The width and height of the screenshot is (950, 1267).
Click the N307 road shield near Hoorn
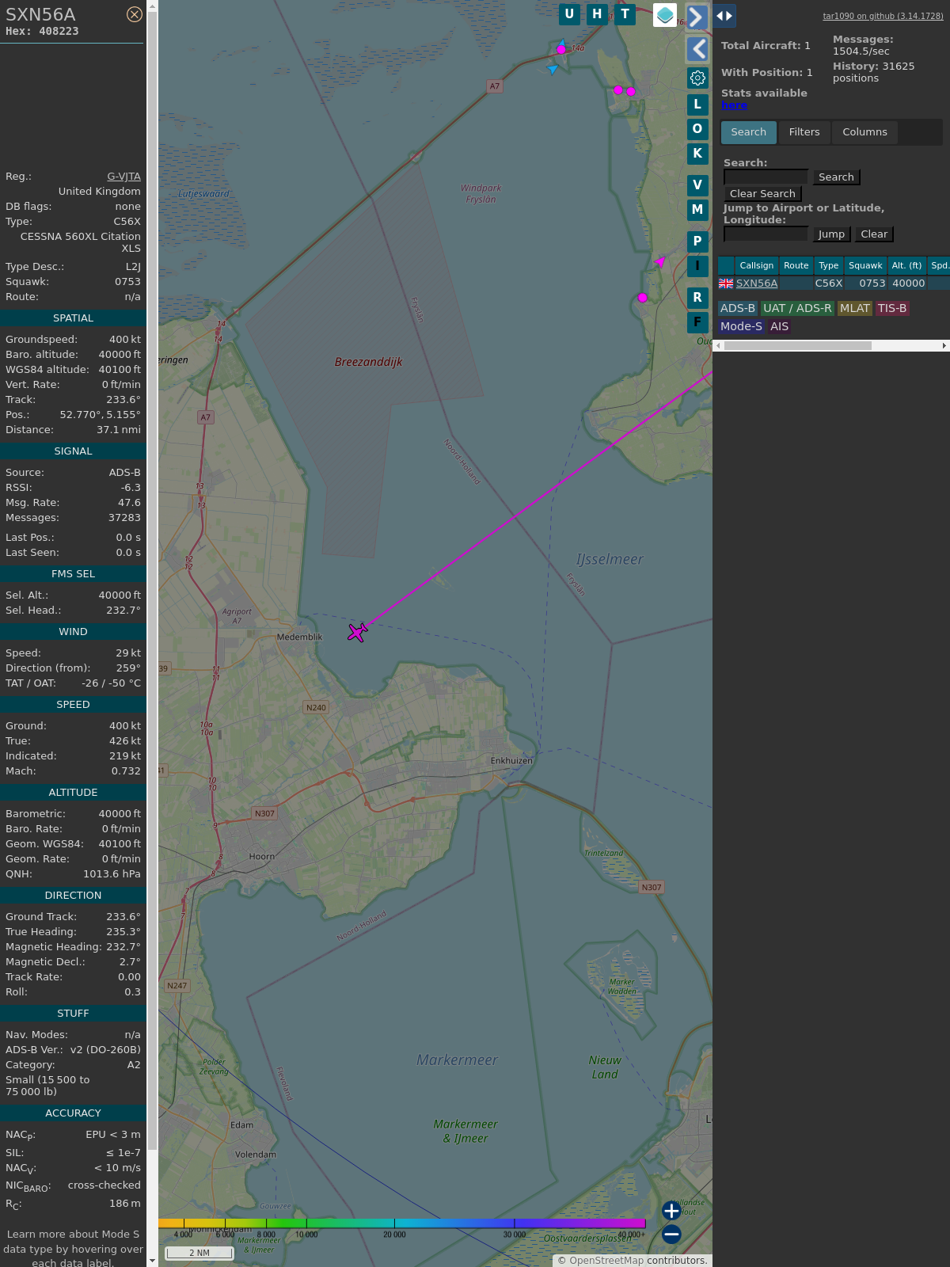[x=264, y=813]
